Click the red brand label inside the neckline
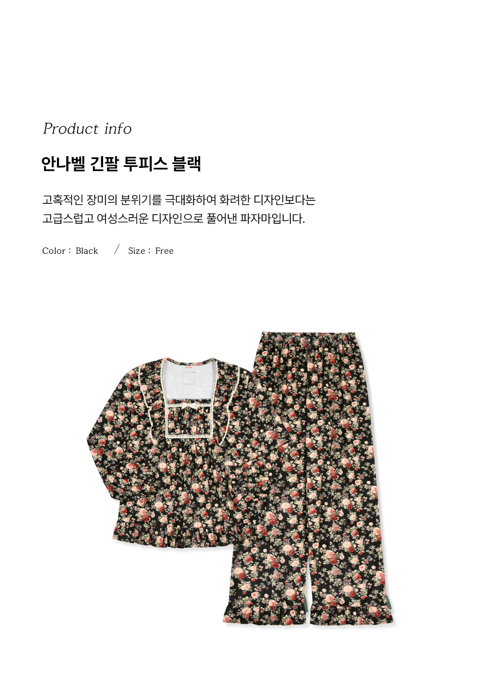The height and width of the screenshot is (680, 491). click(190, 365)
